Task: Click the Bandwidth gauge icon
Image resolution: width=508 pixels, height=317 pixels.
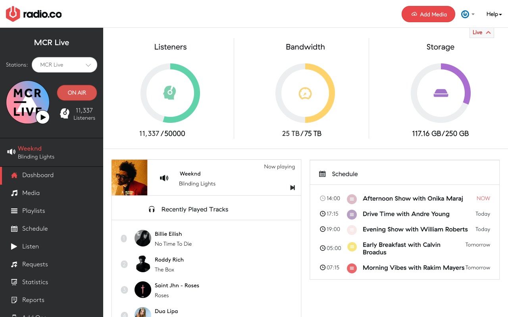Action: pyautogui.click(x=305, y=93)
